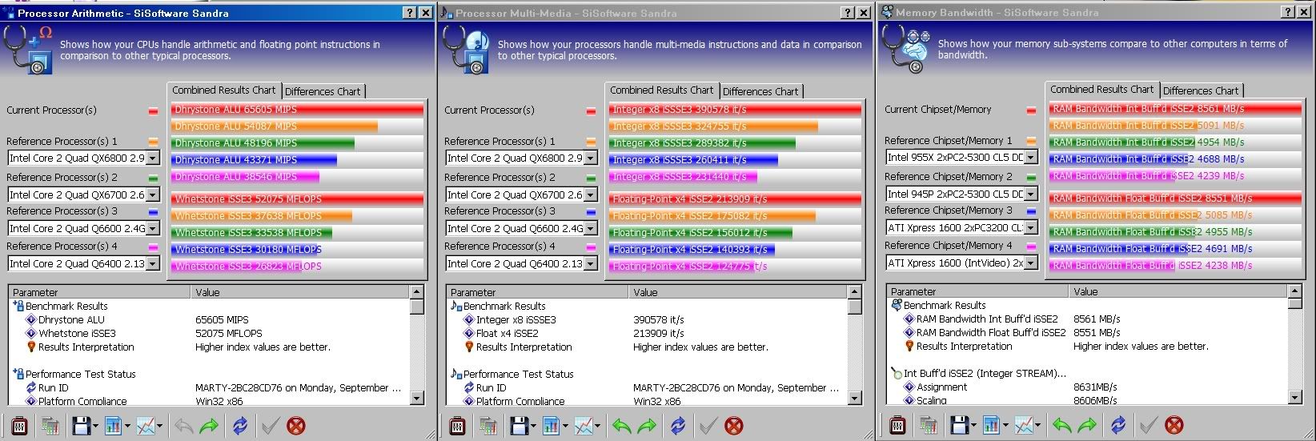This screenshot has height=441, width=1316.
Task: Switch to Differences Chart tab in Memory Bandwidth
Action: pyautogui.click(x=1201, y=90)
